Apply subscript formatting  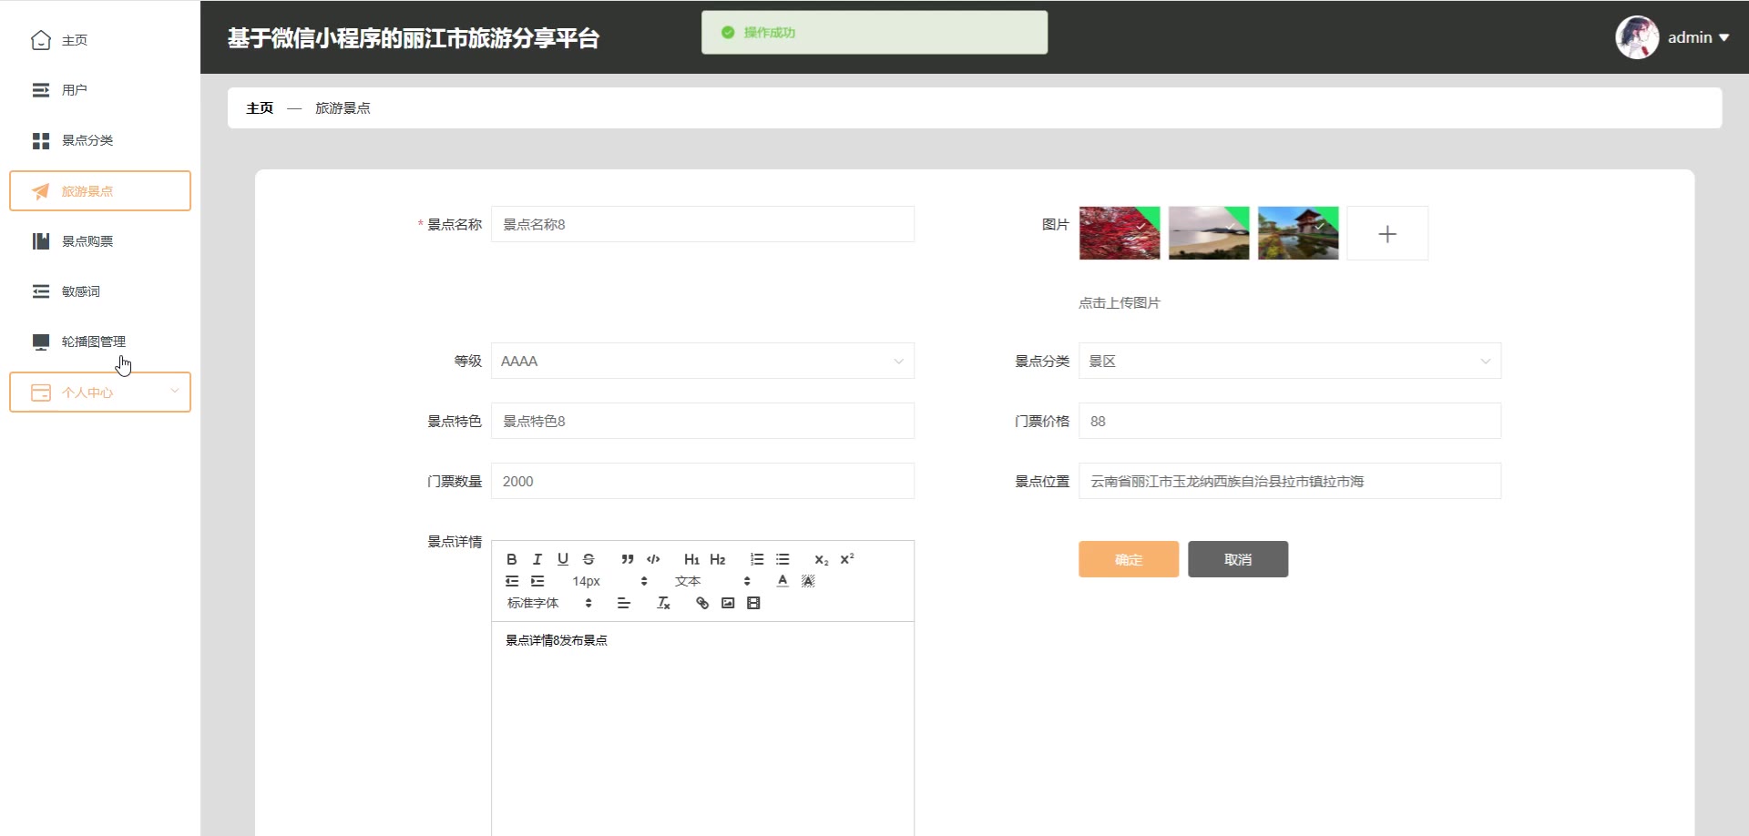(x=822, y=559)
